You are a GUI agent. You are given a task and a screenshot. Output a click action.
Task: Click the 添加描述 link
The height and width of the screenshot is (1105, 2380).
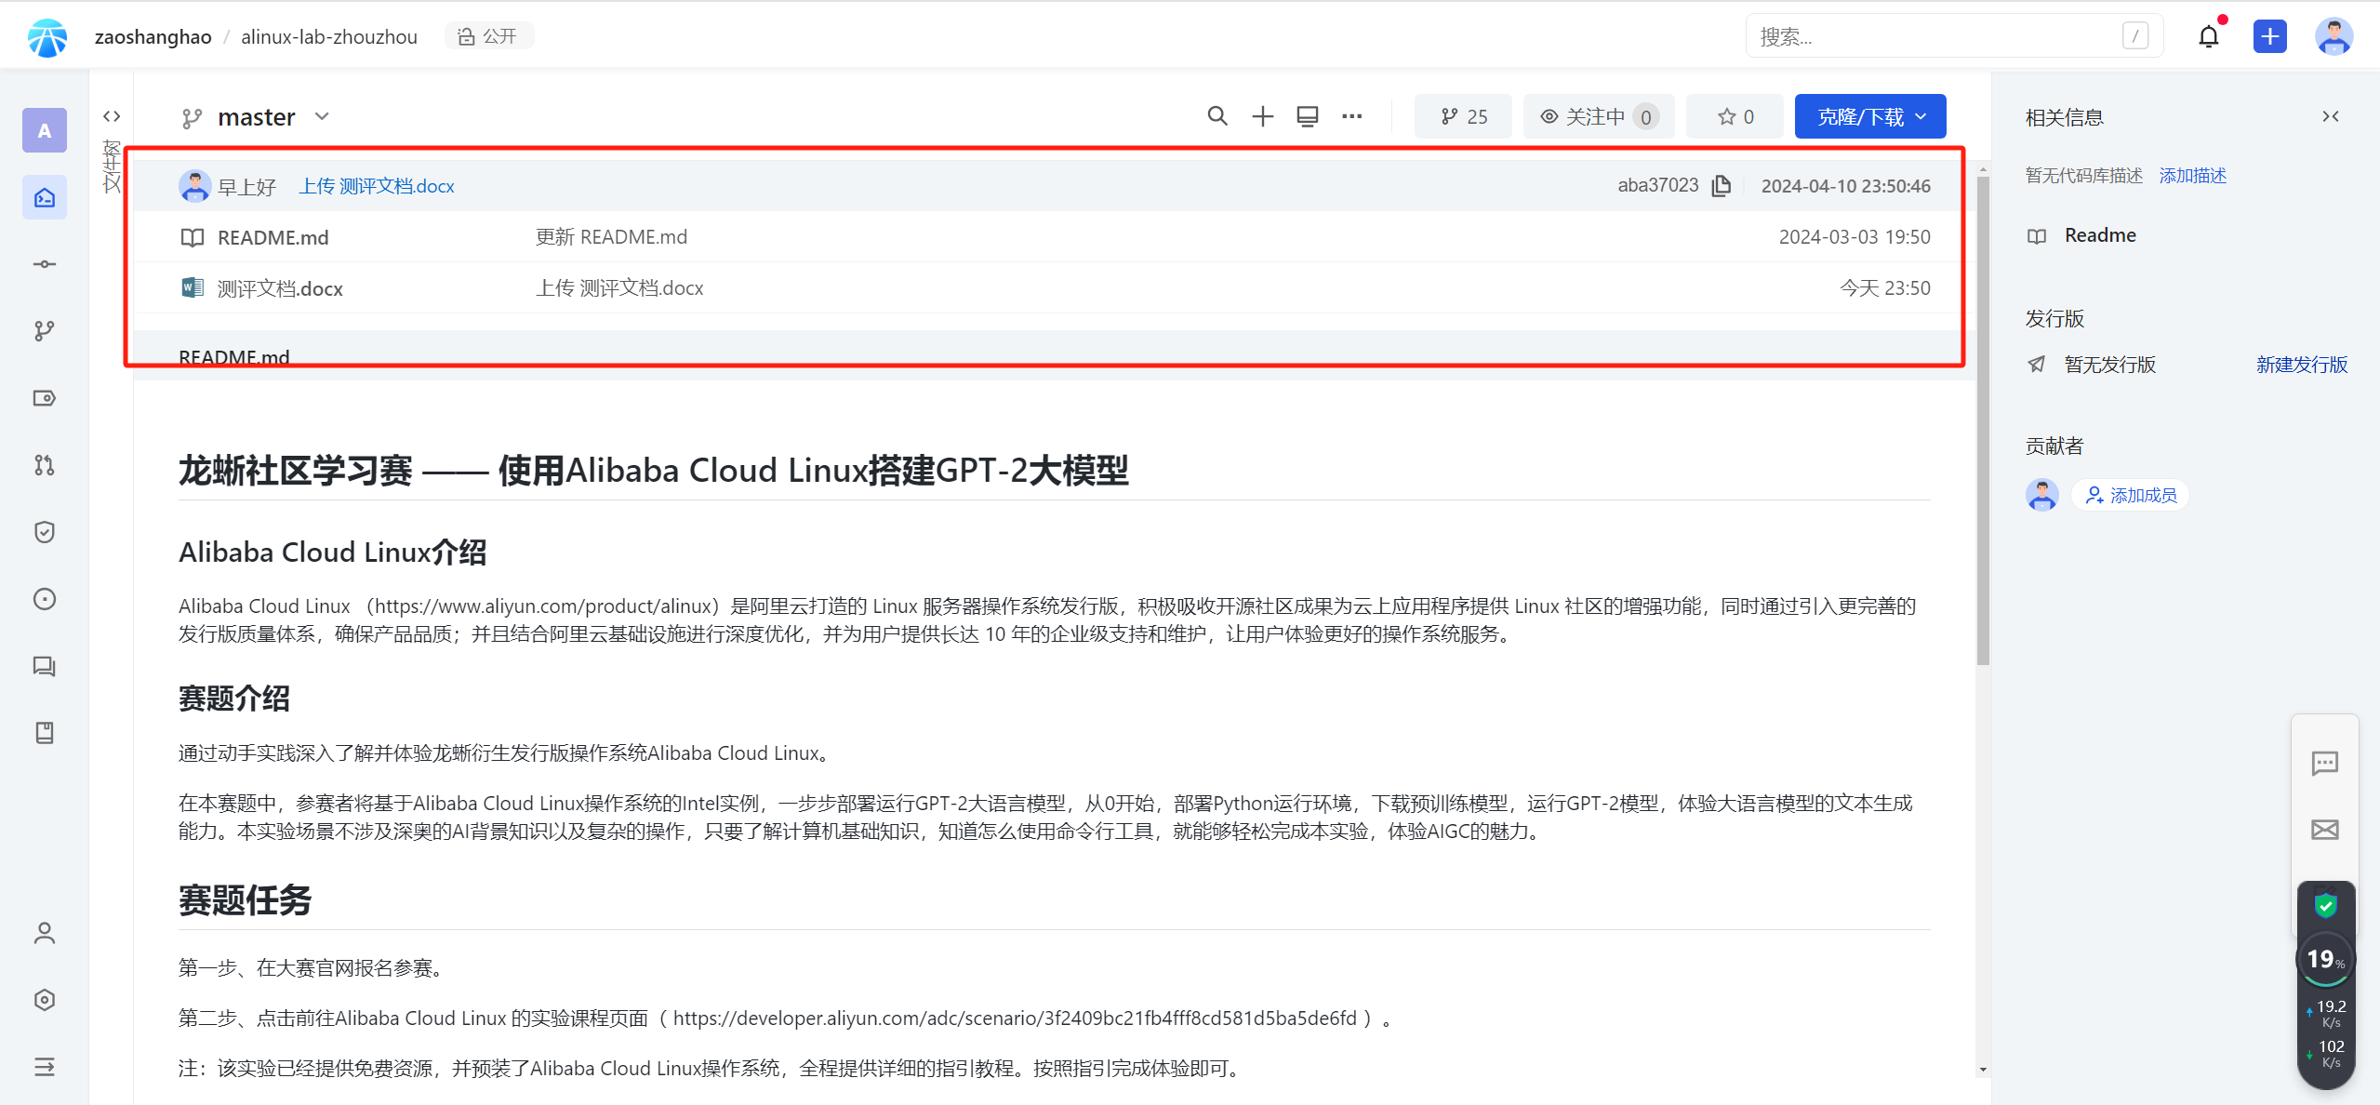click(2192, 176)
